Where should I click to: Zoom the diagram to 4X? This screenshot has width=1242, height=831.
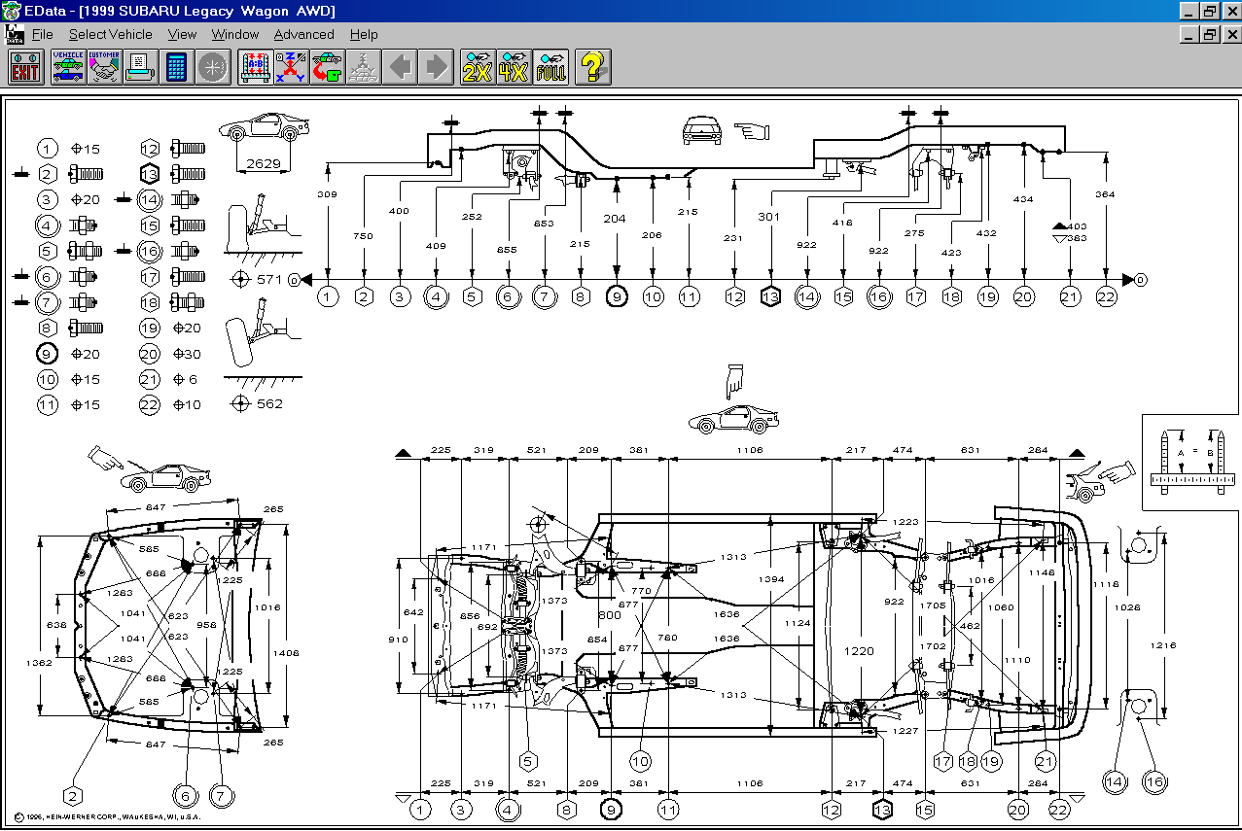[x=514, y=67]
